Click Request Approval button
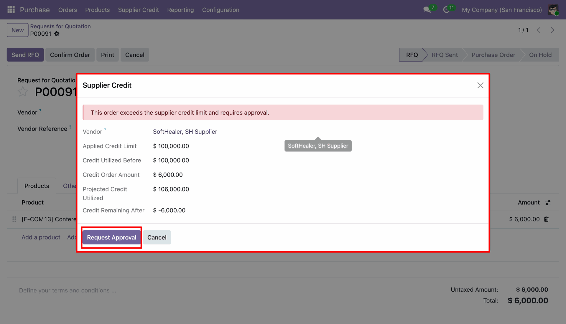Image resolution: width=566 pixels, height=324 pixels. 111,237
